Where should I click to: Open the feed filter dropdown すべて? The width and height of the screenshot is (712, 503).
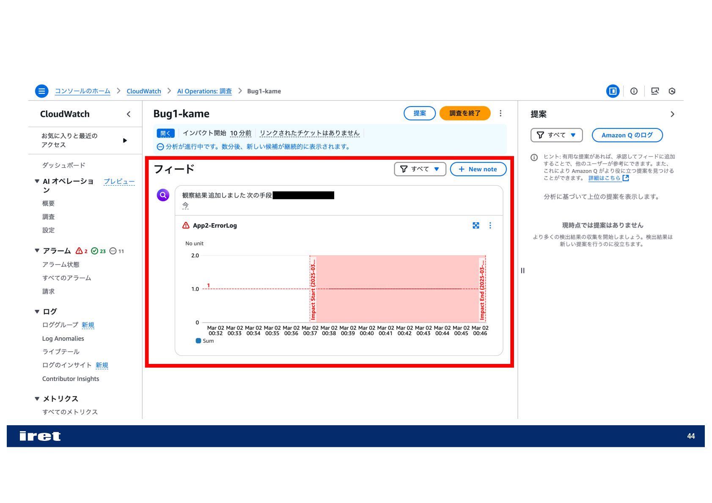point(420,169)
